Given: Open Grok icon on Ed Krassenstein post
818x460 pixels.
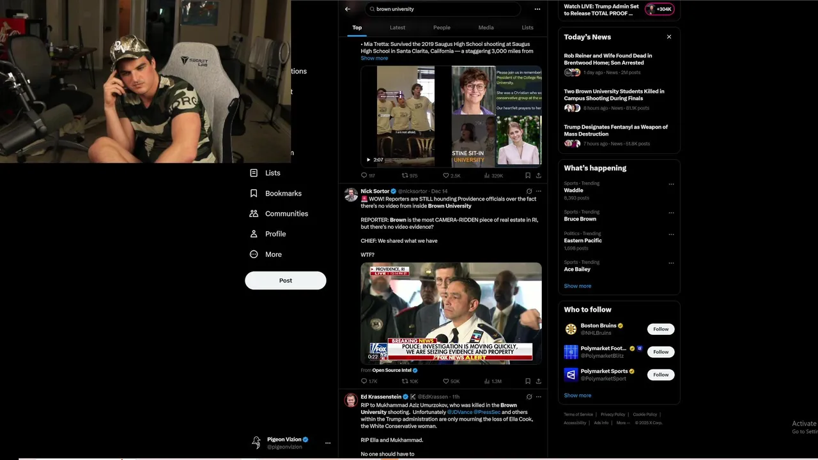Looking at the screenshot, I should click(529, 397).
